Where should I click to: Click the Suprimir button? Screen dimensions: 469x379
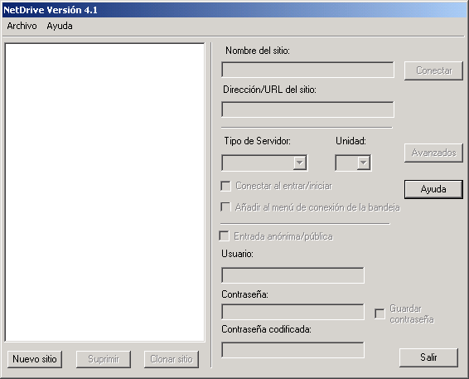[104, 359]
